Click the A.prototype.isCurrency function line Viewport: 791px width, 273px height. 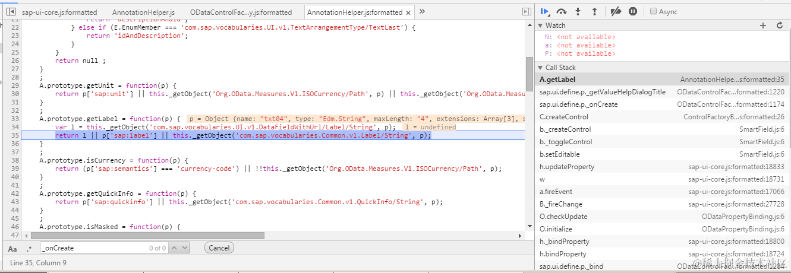tap(114, 160)
